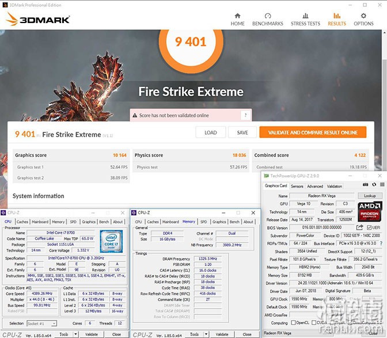
Task: Click the LOAD button in 3DMark
Action: 211,132
